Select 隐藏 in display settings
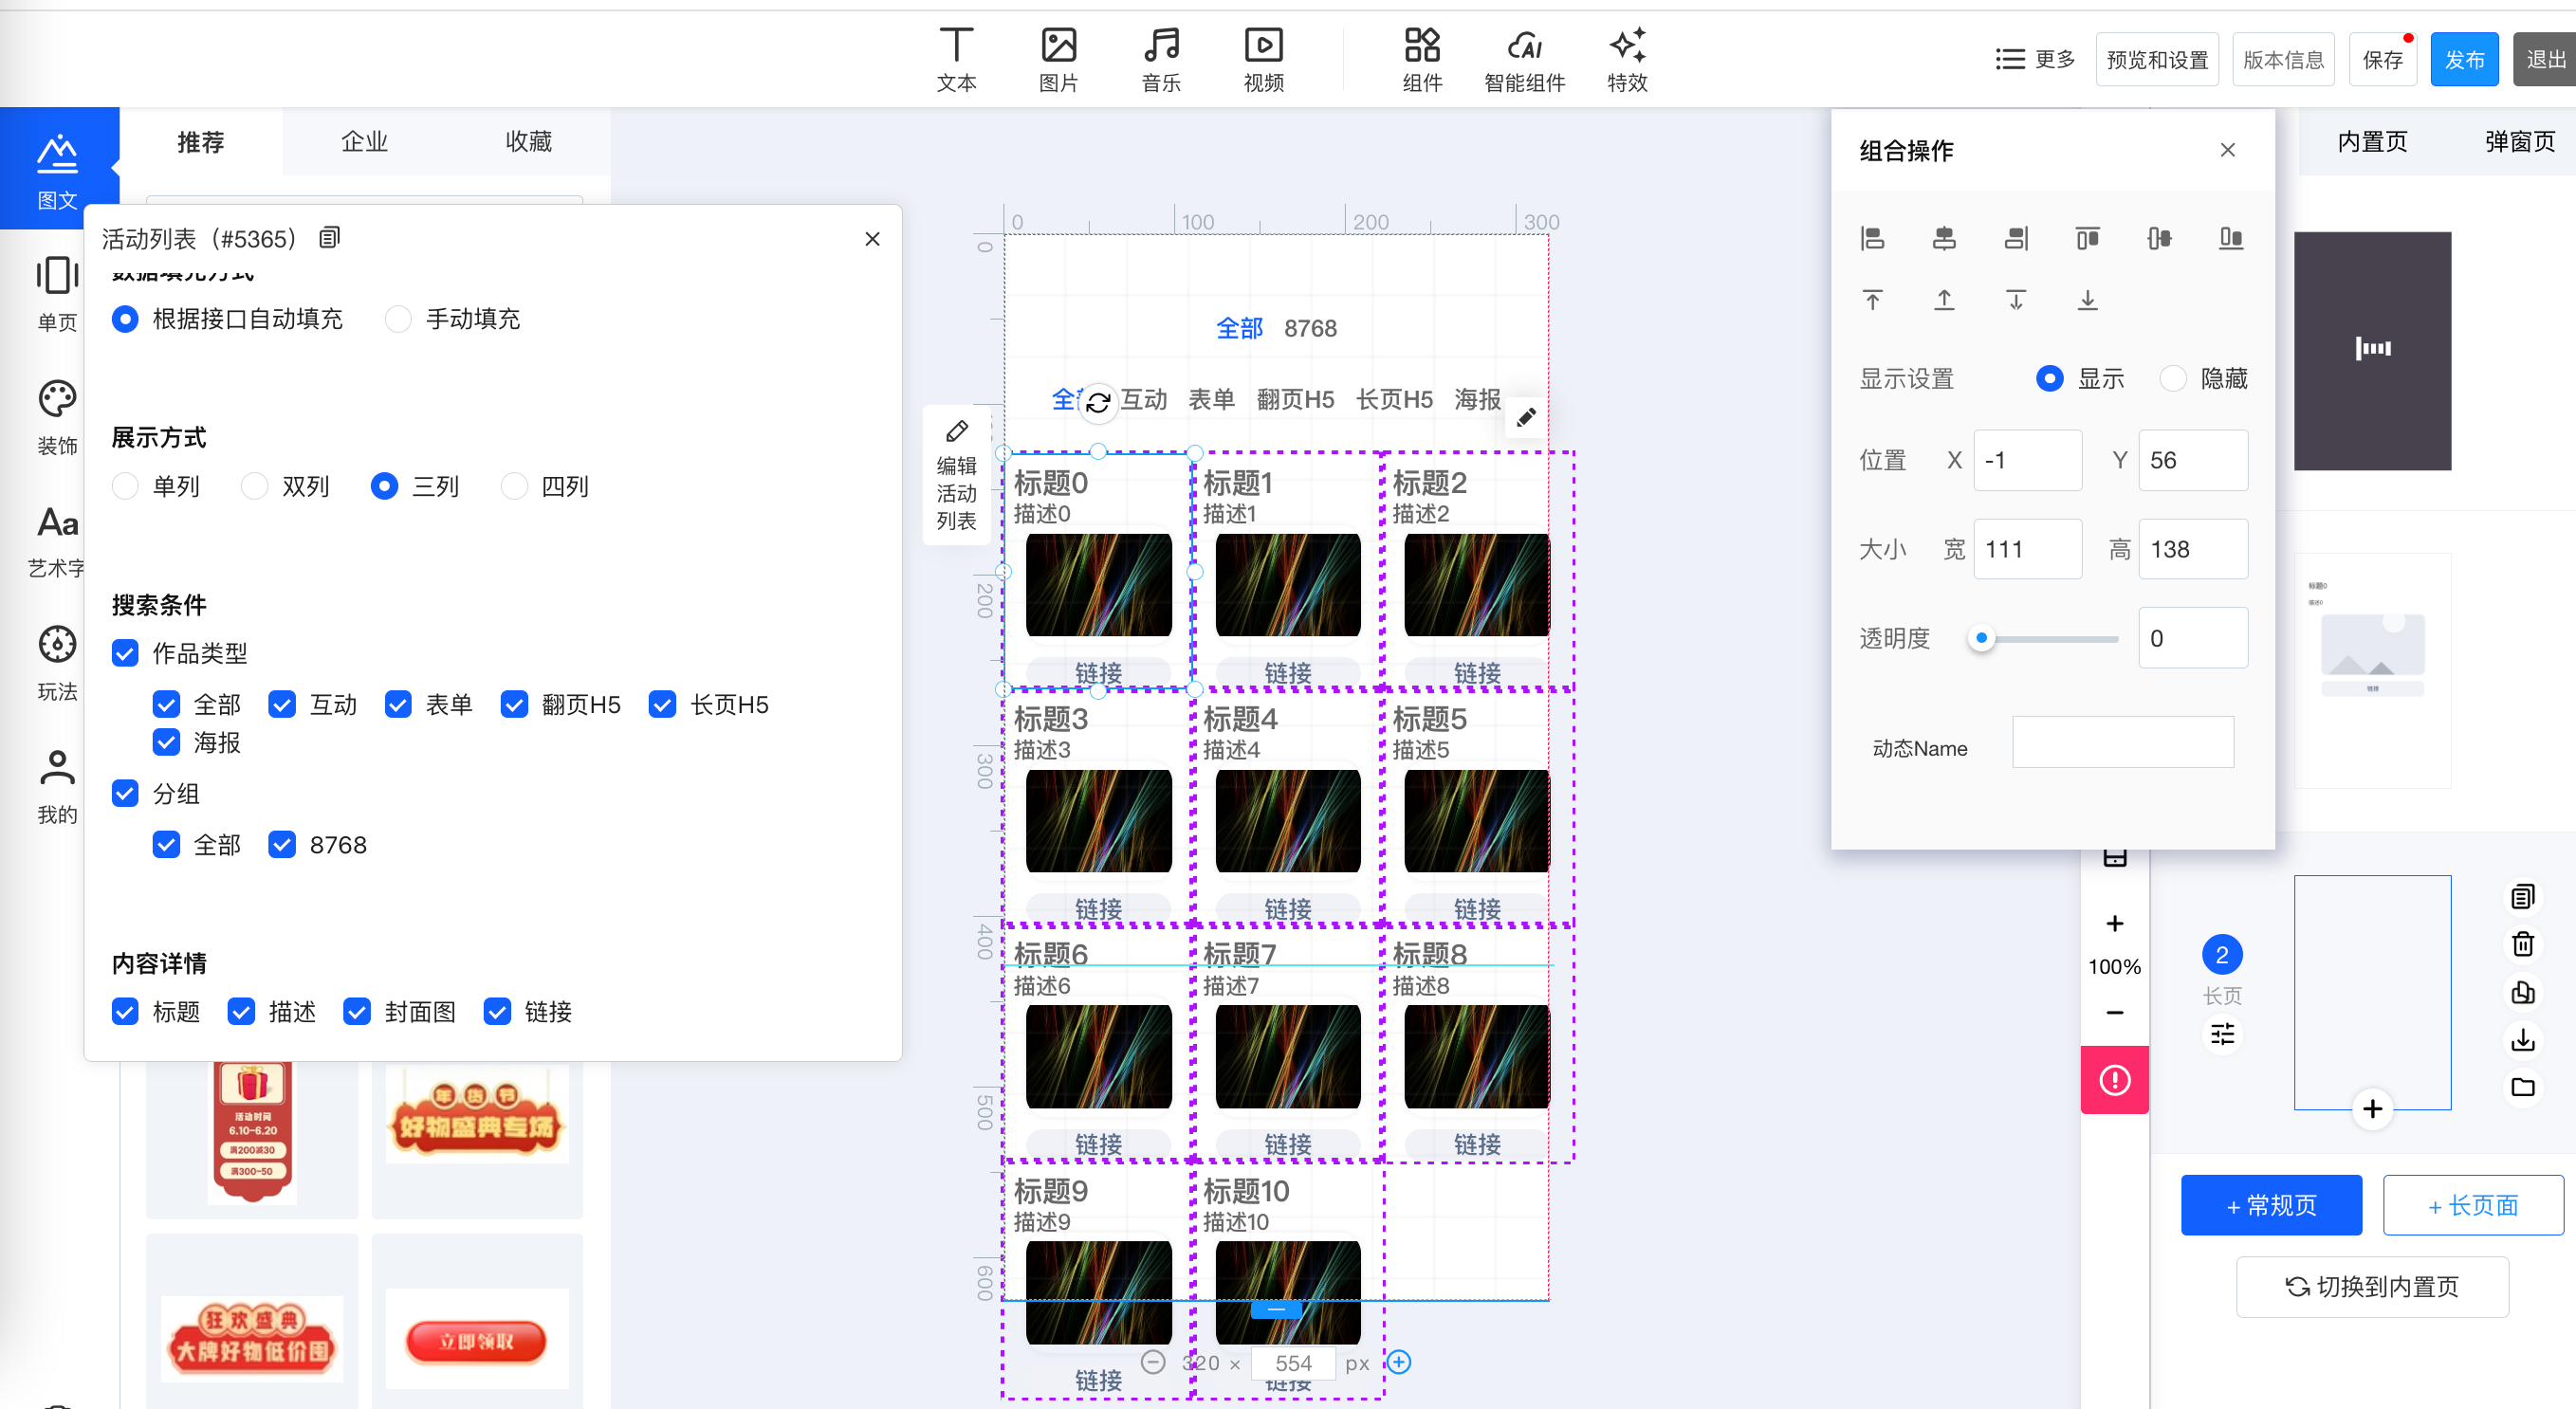This screenshot has width=2576, height=1409. pyautogui.click(x=2172, y=379)
